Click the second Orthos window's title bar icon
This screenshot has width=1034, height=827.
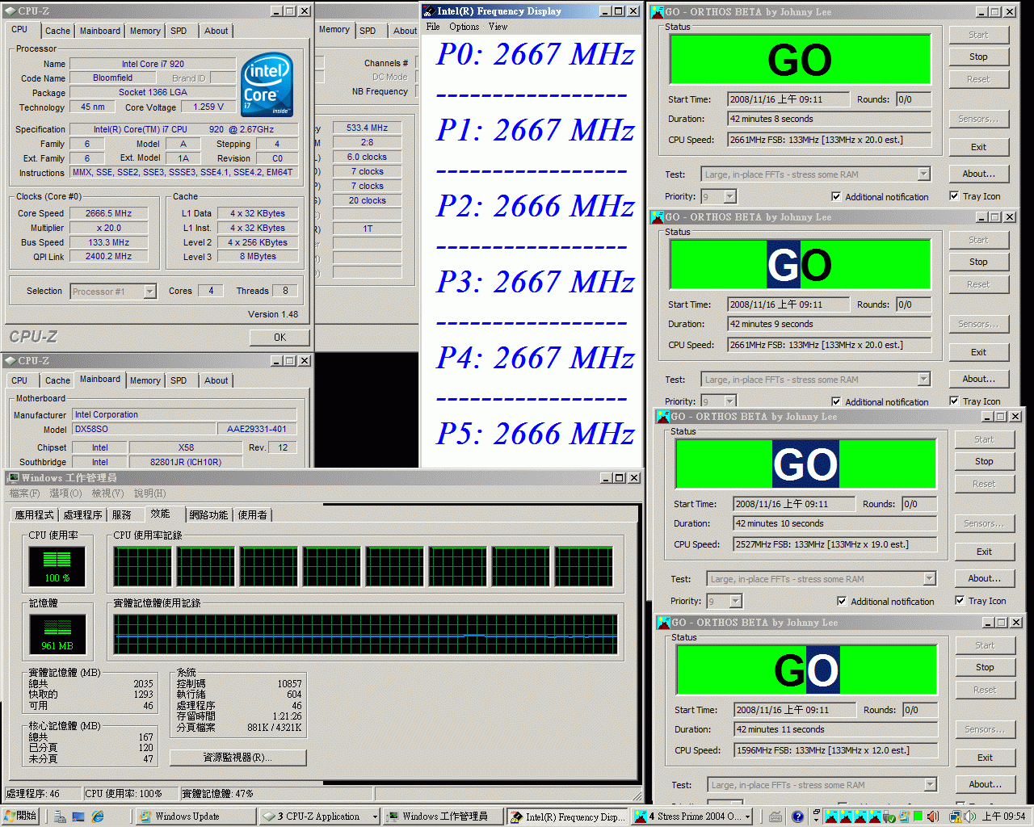click(x=658, y=217)
